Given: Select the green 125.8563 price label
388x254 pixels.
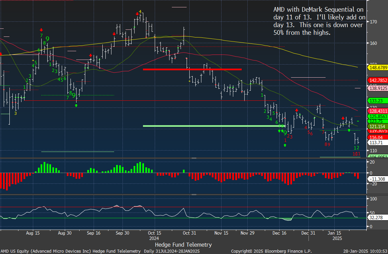Looking at the screenshot, I should [378, 116].
